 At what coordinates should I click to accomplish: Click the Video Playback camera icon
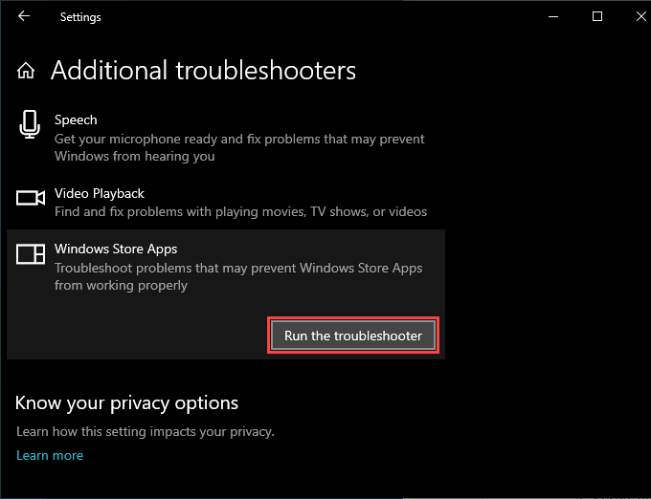click(31, 198)
